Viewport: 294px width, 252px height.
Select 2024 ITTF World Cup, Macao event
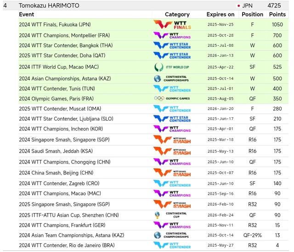[59, 67]
